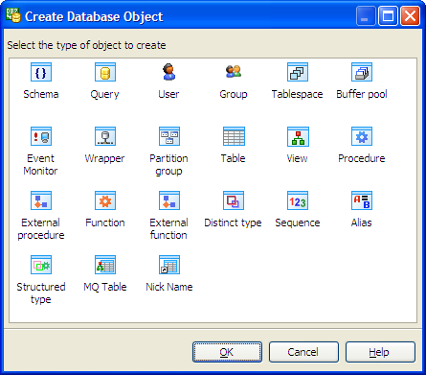Select the Procedure gear icon
The width and height of the screenshot is (426, 375).
362,136
